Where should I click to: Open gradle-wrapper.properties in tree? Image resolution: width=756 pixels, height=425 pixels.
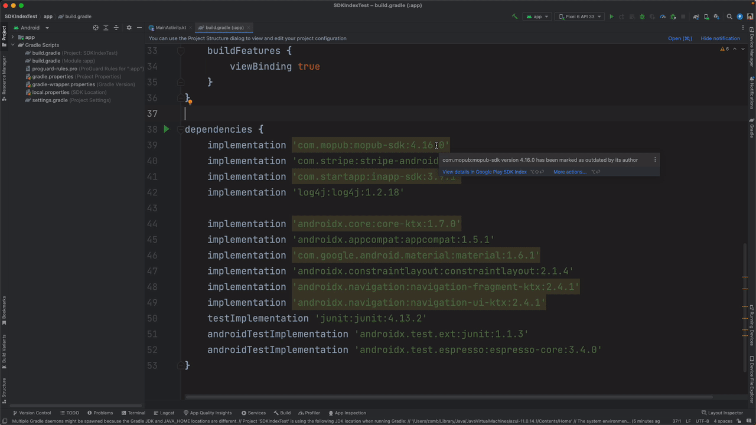click(80, 84)
